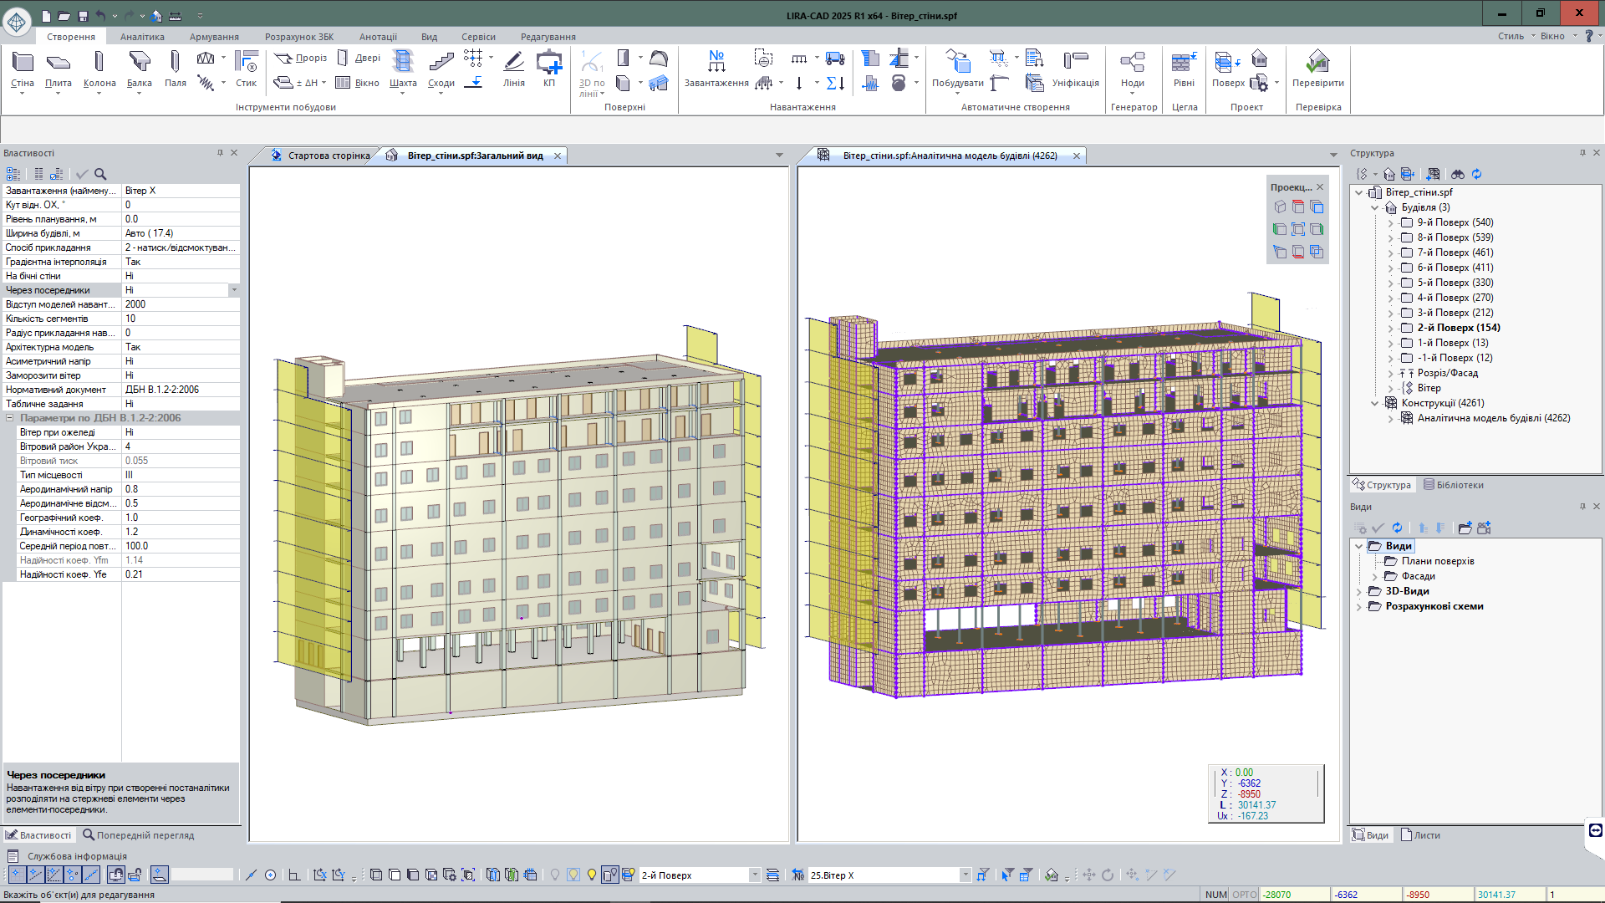Toggle the highlighted light bulb display mode

point(573,875)
